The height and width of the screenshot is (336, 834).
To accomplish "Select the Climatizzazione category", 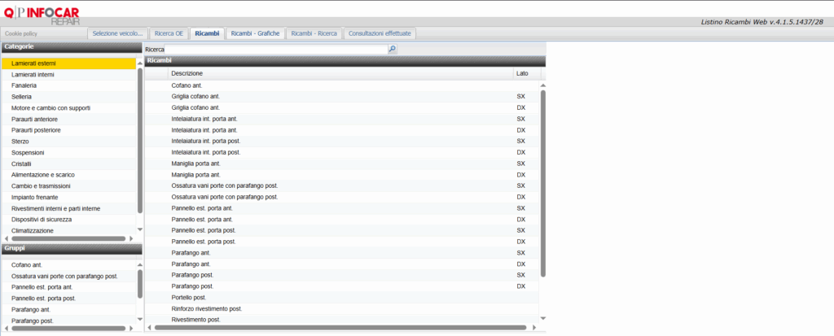I will coord(68,231).
